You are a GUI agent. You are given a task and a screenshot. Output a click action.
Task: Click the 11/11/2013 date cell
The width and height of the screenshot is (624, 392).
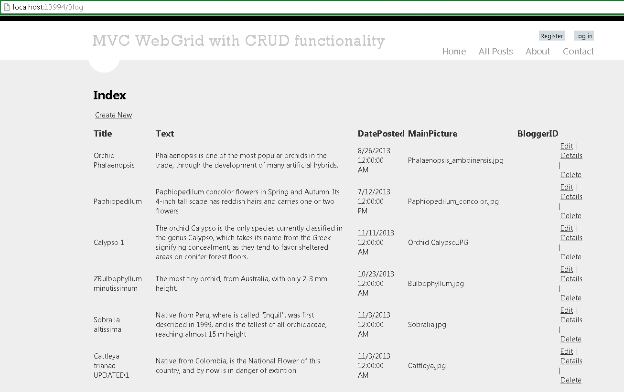click(x=376, y=243)
